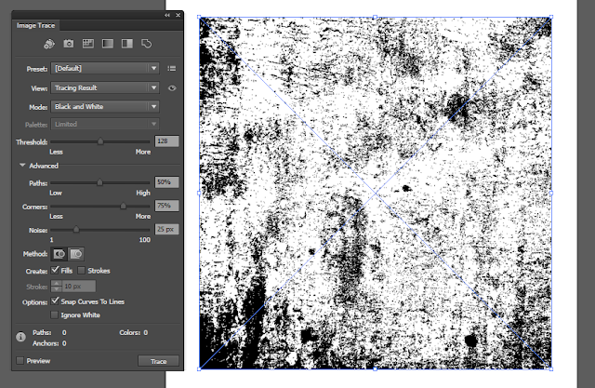Uncheck the Fills checkbox

[x=55, y=271]
